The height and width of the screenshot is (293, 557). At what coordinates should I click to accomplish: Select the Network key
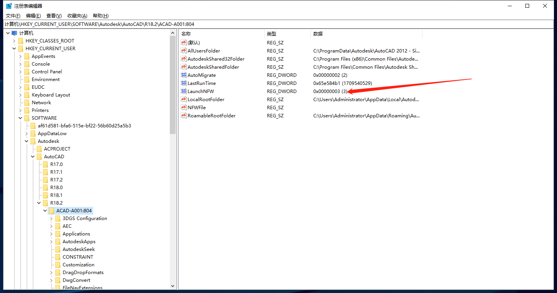pos(41,103)
